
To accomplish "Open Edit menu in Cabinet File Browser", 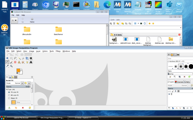I will tap(18, 15).
